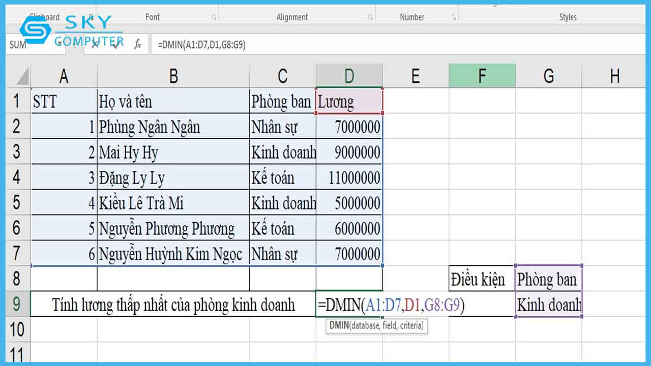This screenshot has height=366, width=651.
Task: Click the Insert Function fx icon
Action: [138, 44]
